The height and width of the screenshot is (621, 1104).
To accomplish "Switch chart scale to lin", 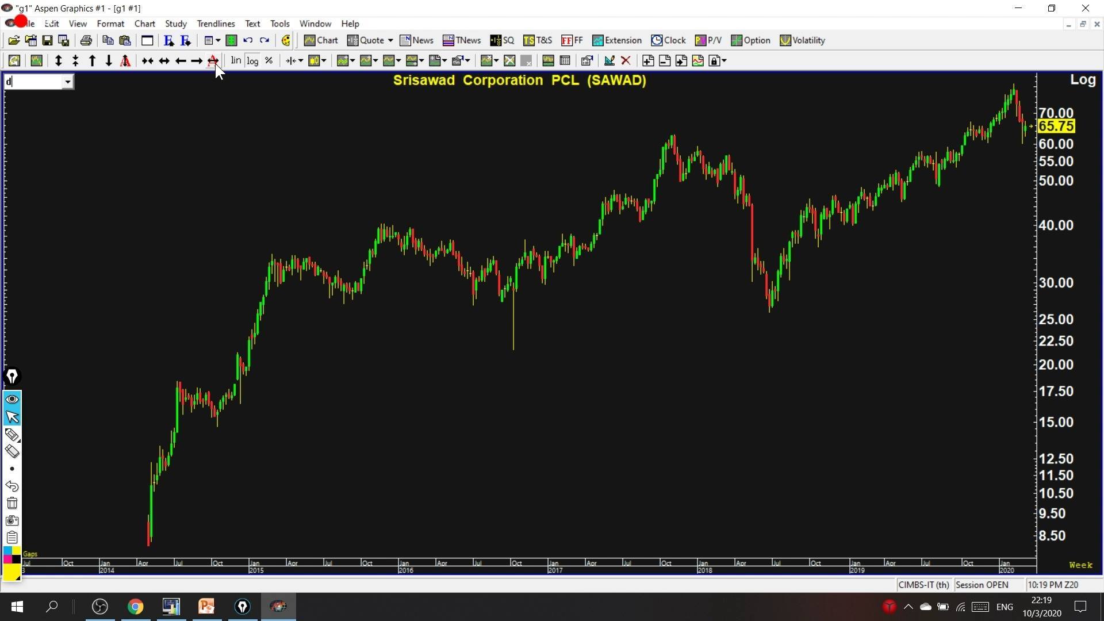I will [x=236, y=60].
